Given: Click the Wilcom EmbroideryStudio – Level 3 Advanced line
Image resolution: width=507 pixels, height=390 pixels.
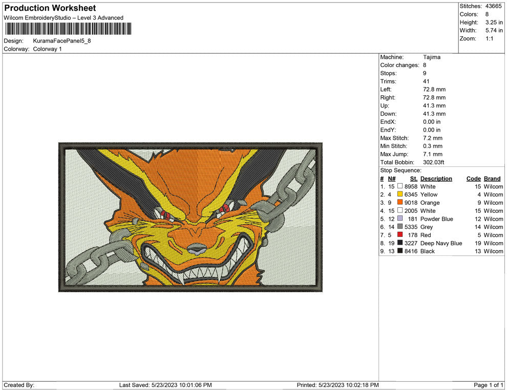Looking at the screenshot, I should pos(64,18).
